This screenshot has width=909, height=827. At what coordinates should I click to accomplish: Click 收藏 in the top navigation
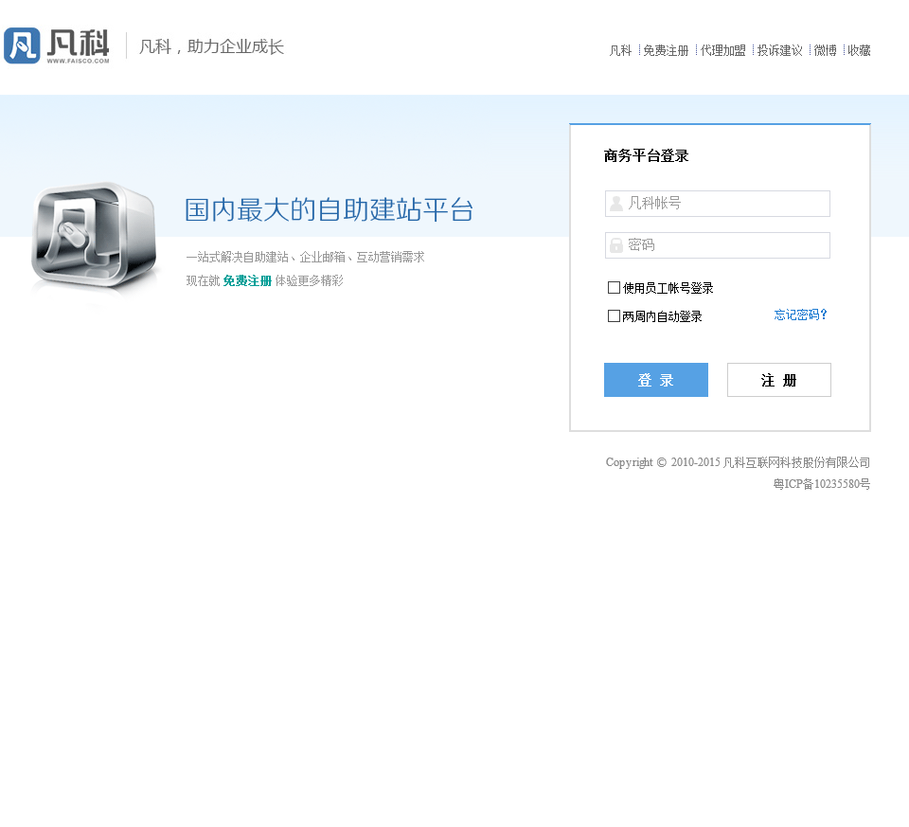pos(859,50)
